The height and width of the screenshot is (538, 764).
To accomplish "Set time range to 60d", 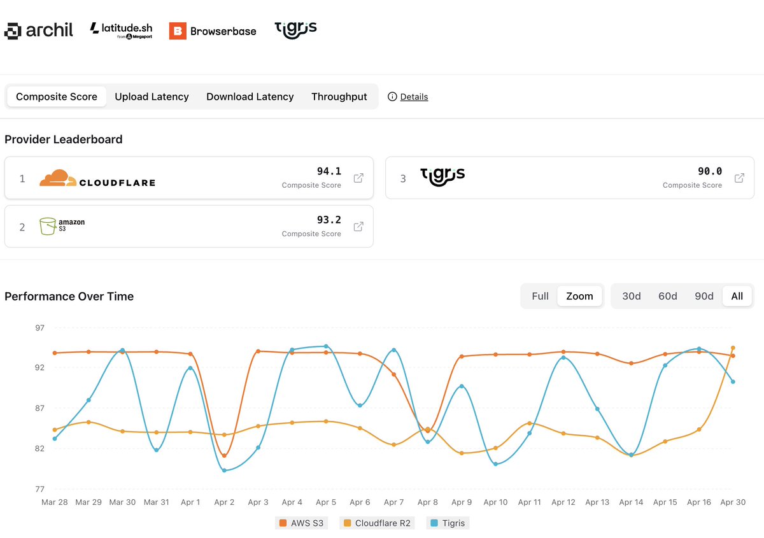I will click(668, 296).
